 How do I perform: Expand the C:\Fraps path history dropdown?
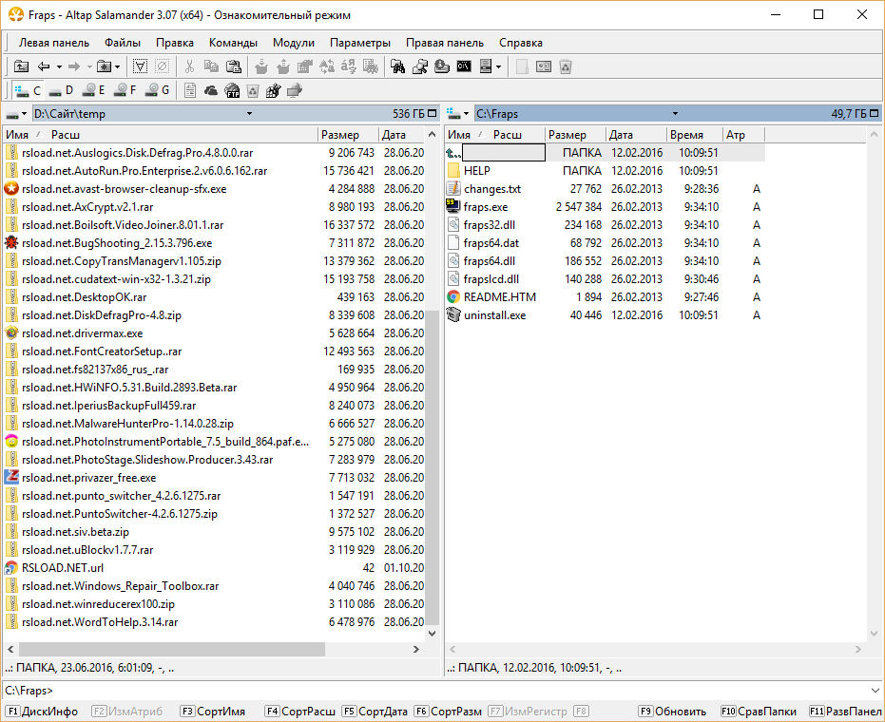pos(675,114)
